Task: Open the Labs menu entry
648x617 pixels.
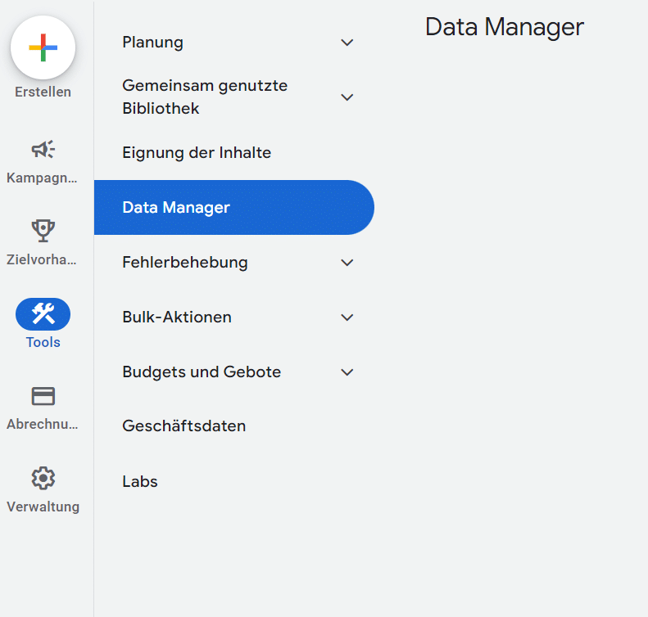Action: (234, 482)
